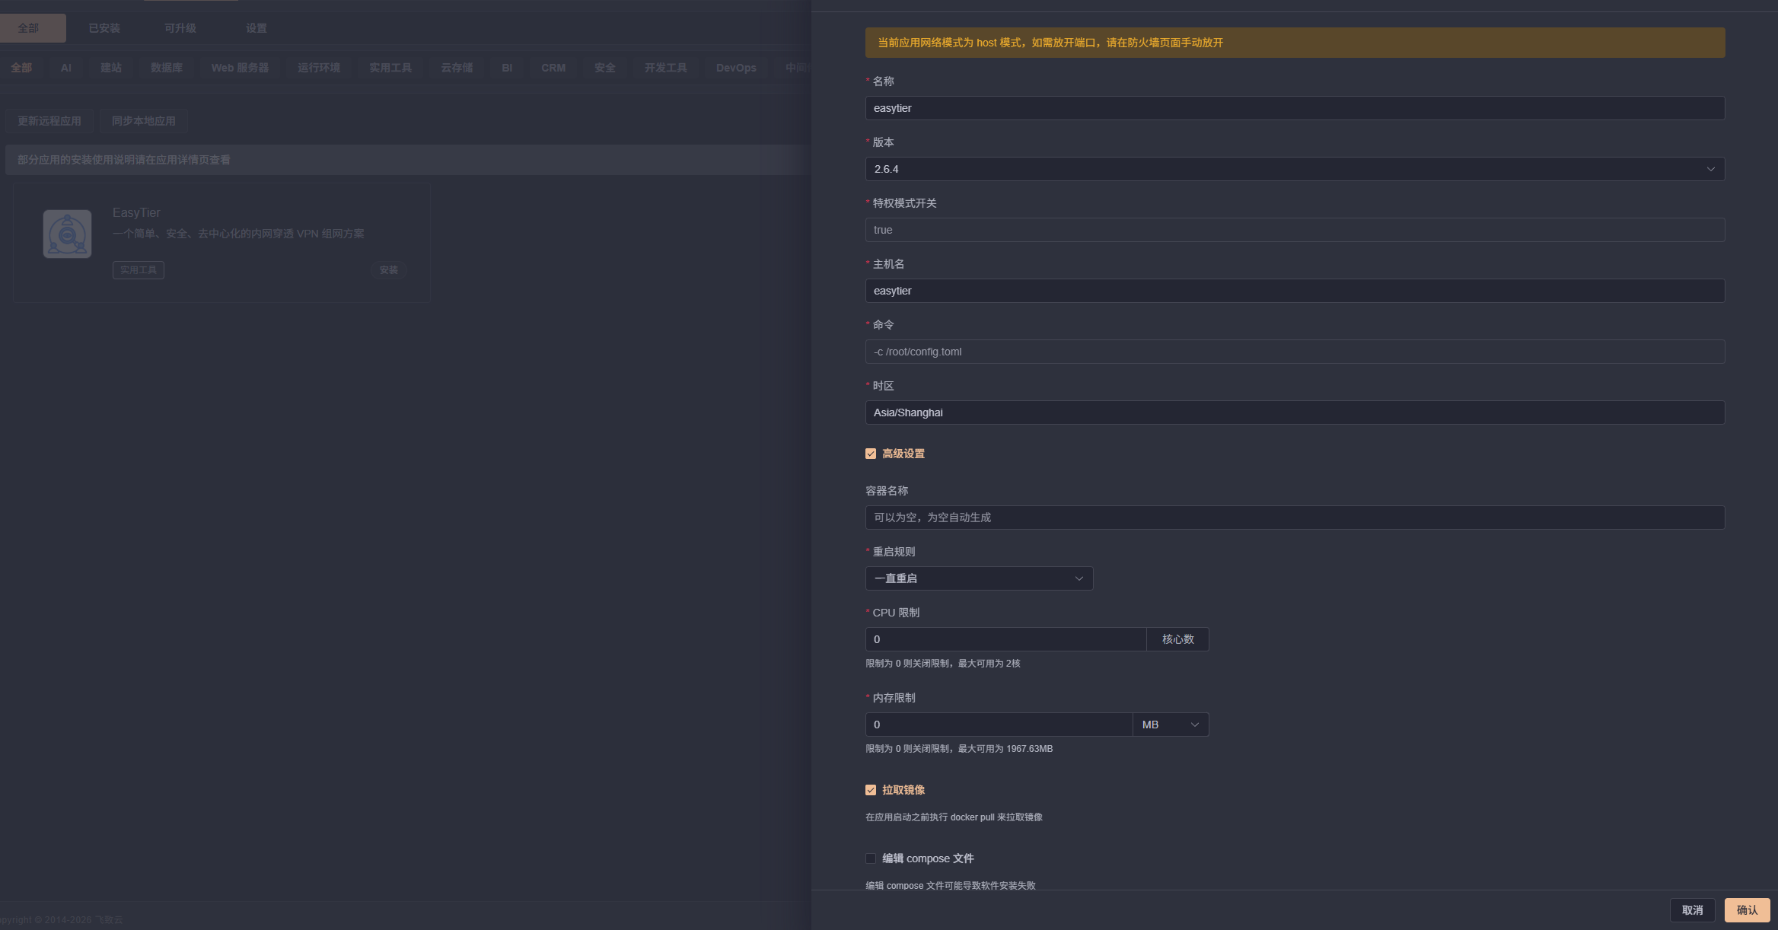Click the 更新远程应用 button
This screenshot has width=1778, height=930.
click(x=49, y=121)
